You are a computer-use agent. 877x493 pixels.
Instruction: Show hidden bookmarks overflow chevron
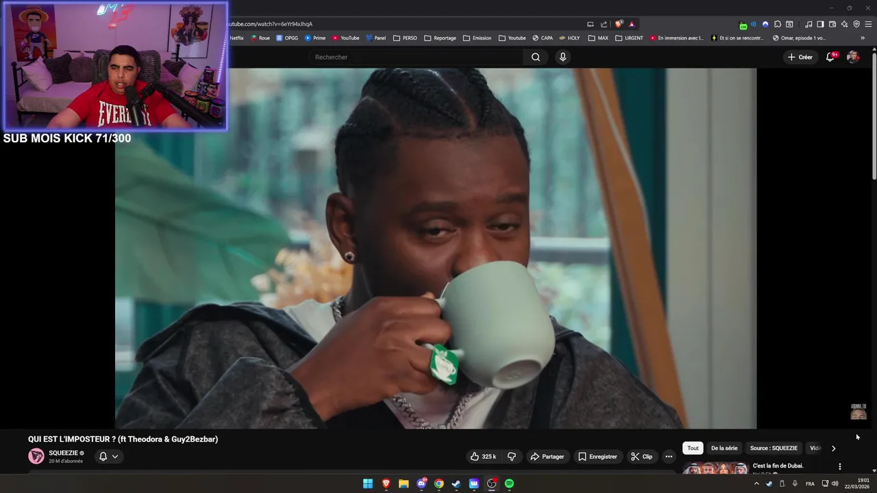pyautogui.click(x=863, y=38)
